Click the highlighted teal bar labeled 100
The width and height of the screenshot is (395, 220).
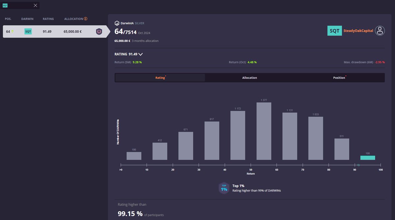click(368, 158)
